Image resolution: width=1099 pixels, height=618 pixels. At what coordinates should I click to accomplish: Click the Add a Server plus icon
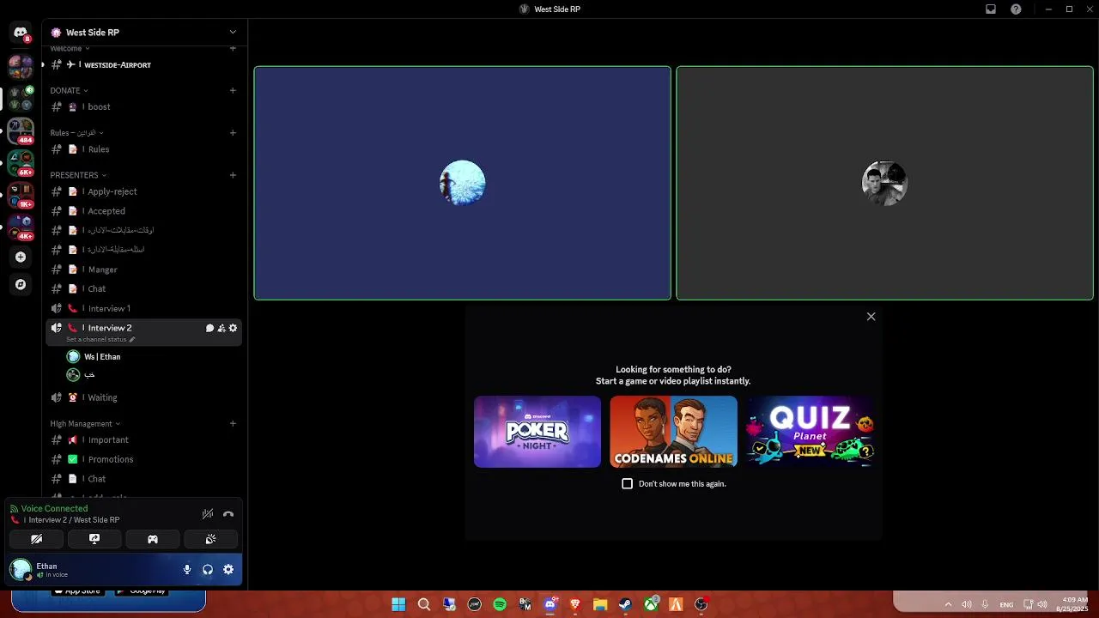pyautogui.click(x=21, y=257)
